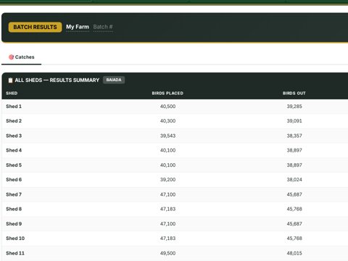The height and width of the screenshot is (261, 348).
Task: Click Shed 2 birds out value 39,091
Action: click(x=294, y=121)
